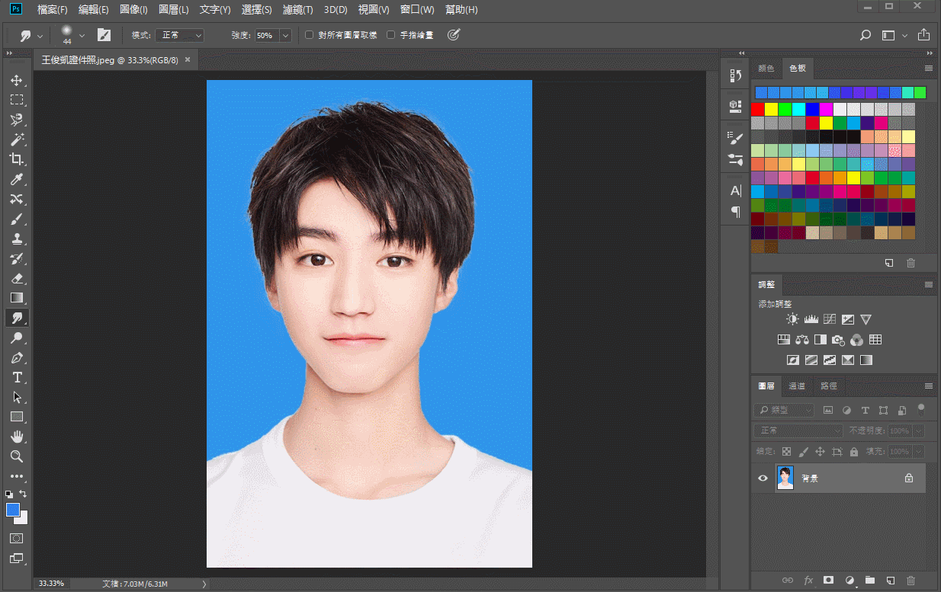The height and width of the screenshot is (592, 941).
Task: Open the 模式 dropdown set to 正常
Action: click(180, 35)
